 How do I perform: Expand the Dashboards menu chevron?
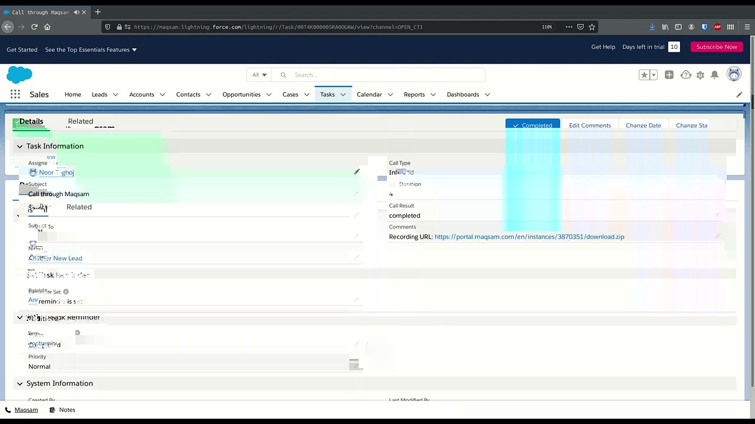coord(487,94)
